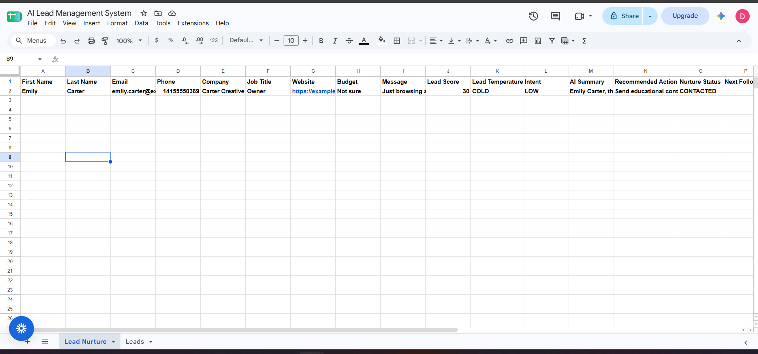Open version history clock icon
758x354 pixels.
(534, 16)
